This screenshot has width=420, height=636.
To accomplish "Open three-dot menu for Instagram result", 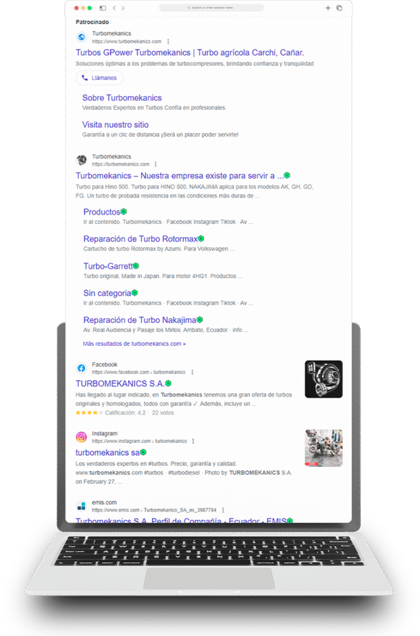I will click(x=193, y=441).
